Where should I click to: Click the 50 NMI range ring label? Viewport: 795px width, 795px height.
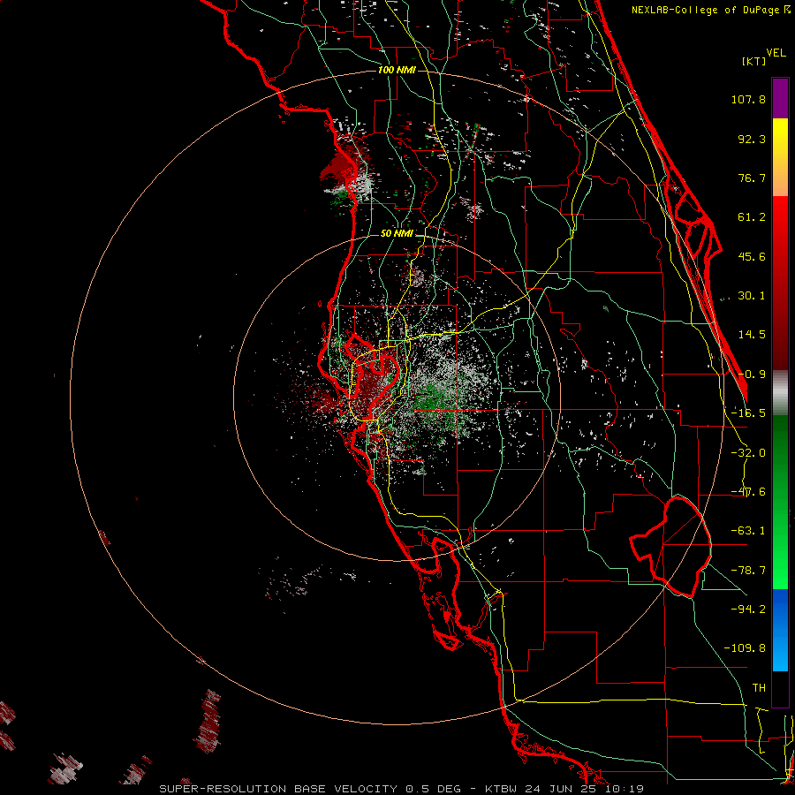tap(397, 234)
